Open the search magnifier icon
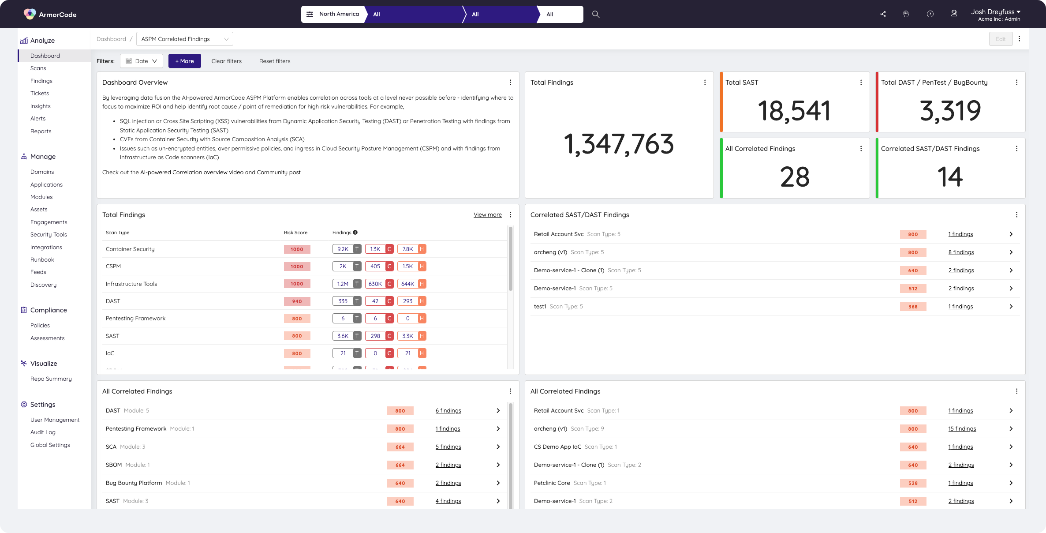Screen dimensions: 1046x533 coord(596,14)
